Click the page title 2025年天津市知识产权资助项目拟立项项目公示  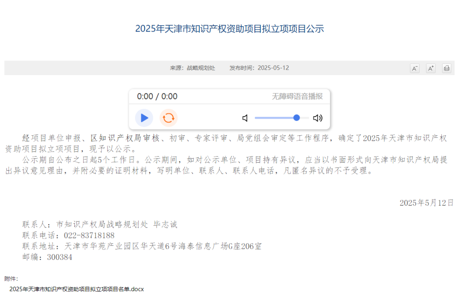(230, 29)
